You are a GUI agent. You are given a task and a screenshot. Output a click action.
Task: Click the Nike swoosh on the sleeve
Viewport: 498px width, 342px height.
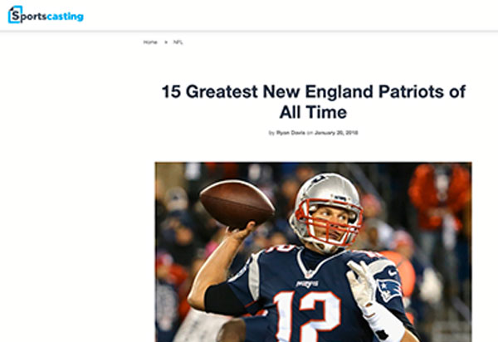(x=393, y=273)
